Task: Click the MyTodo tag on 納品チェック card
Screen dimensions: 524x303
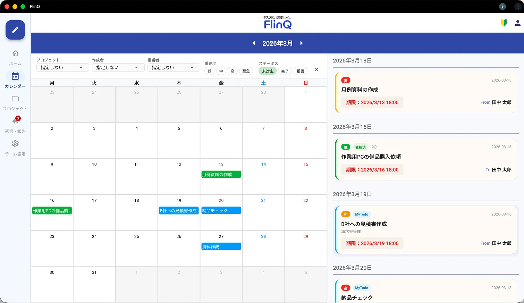Action: tap(362, 288)
